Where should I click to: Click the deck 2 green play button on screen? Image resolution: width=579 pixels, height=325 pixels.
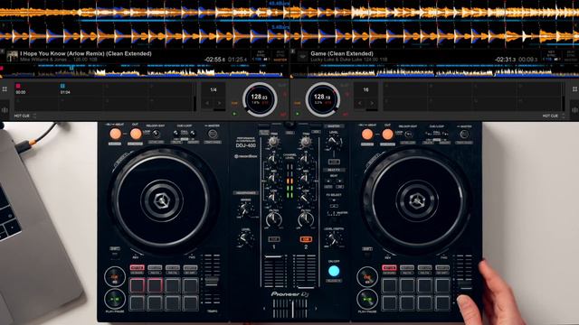[x=298, y=114]
